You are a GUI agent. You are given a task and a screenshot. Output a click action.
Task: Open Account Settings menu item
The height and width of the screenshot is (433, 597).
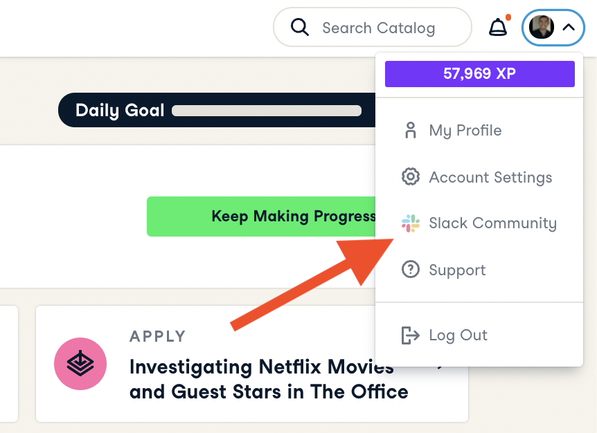(x=490, y=177)
